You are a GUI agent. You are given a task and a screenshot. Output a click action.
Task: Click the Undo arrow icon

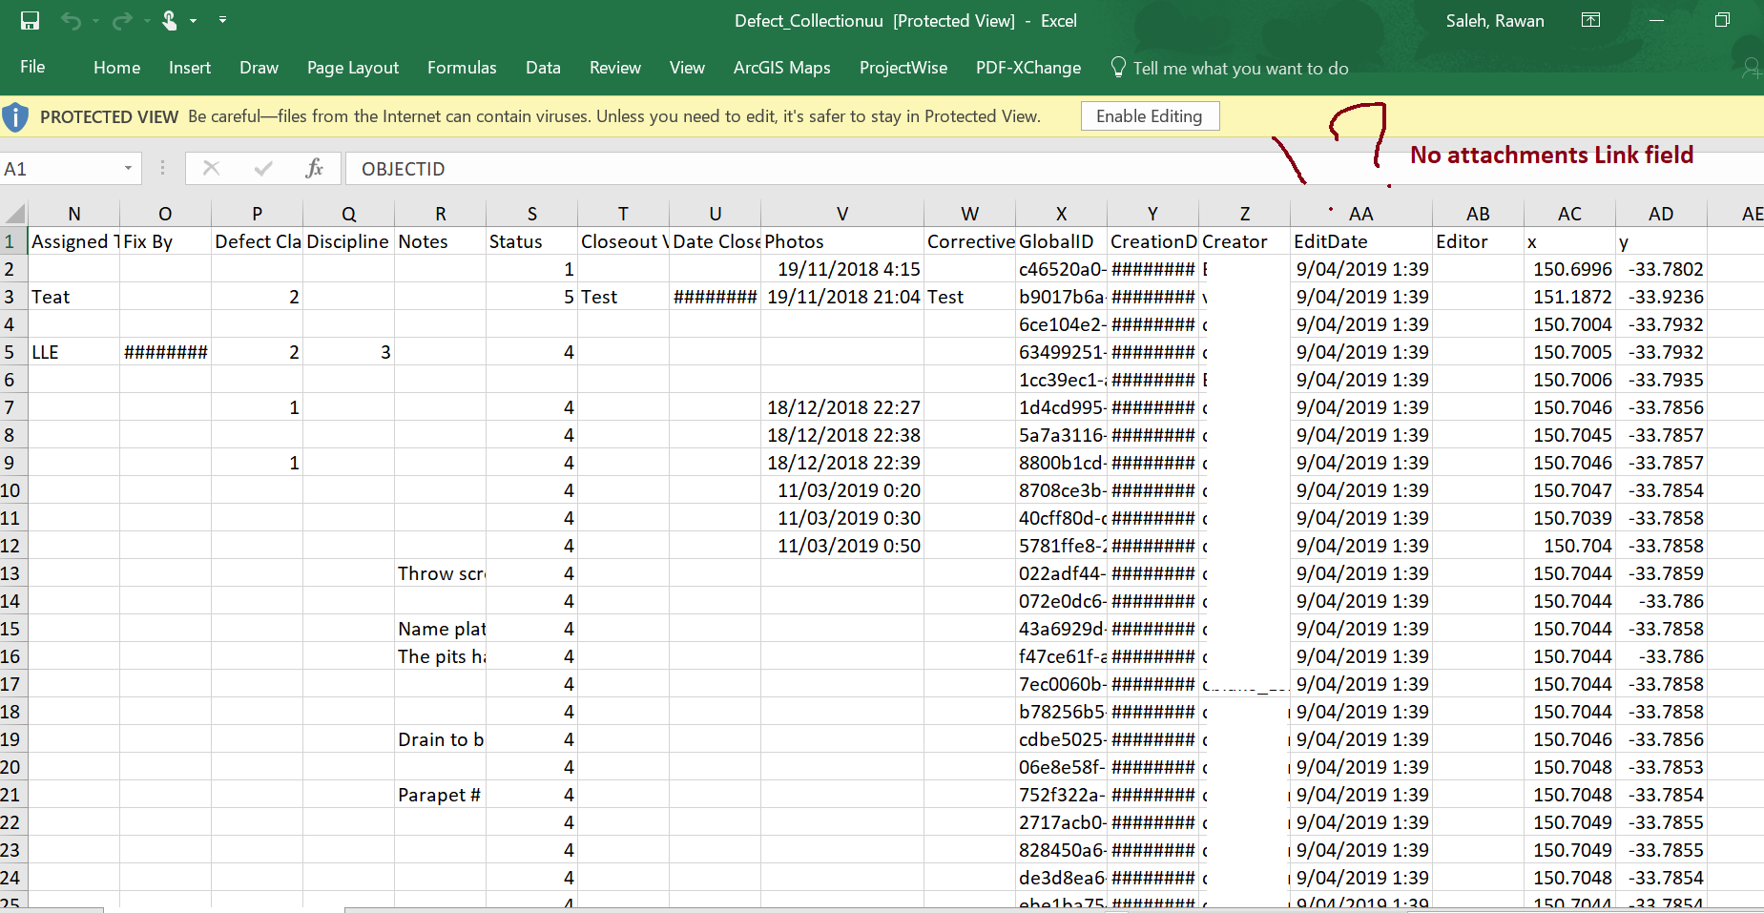71,20
